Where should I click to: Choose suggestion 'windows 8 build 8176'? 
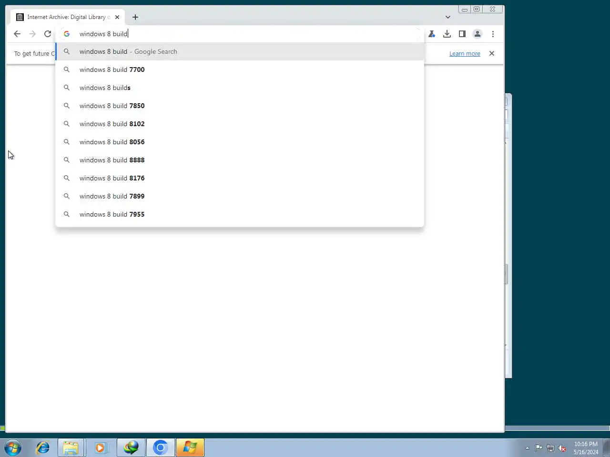pyautogui.click(x=240, y=178)
